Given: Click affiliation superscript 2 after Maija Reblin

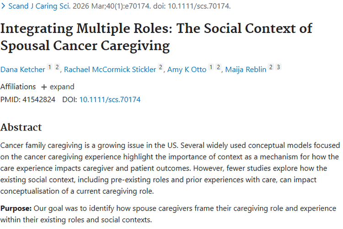Looking at the screenshot, I should (271, 67).
